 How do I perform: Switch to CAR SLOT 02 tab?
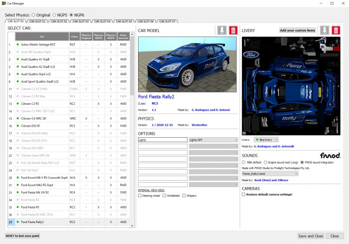tap(59, 21)
